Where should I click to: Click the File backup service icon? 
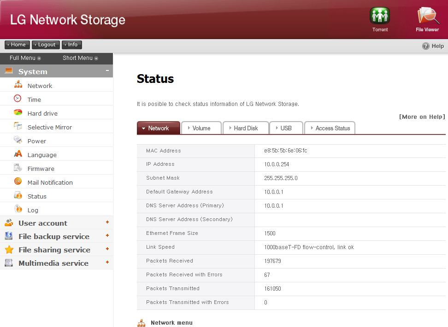pos(9,236)
